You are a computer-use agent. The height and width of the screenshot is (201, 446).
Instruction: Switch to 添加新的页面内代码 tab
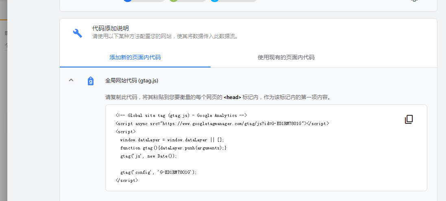click(135, 57)
